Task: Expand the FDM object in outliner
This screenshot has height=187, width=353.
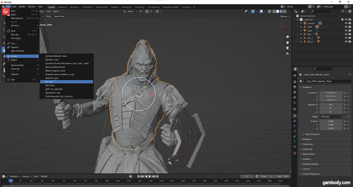Action: coord(301,27)
